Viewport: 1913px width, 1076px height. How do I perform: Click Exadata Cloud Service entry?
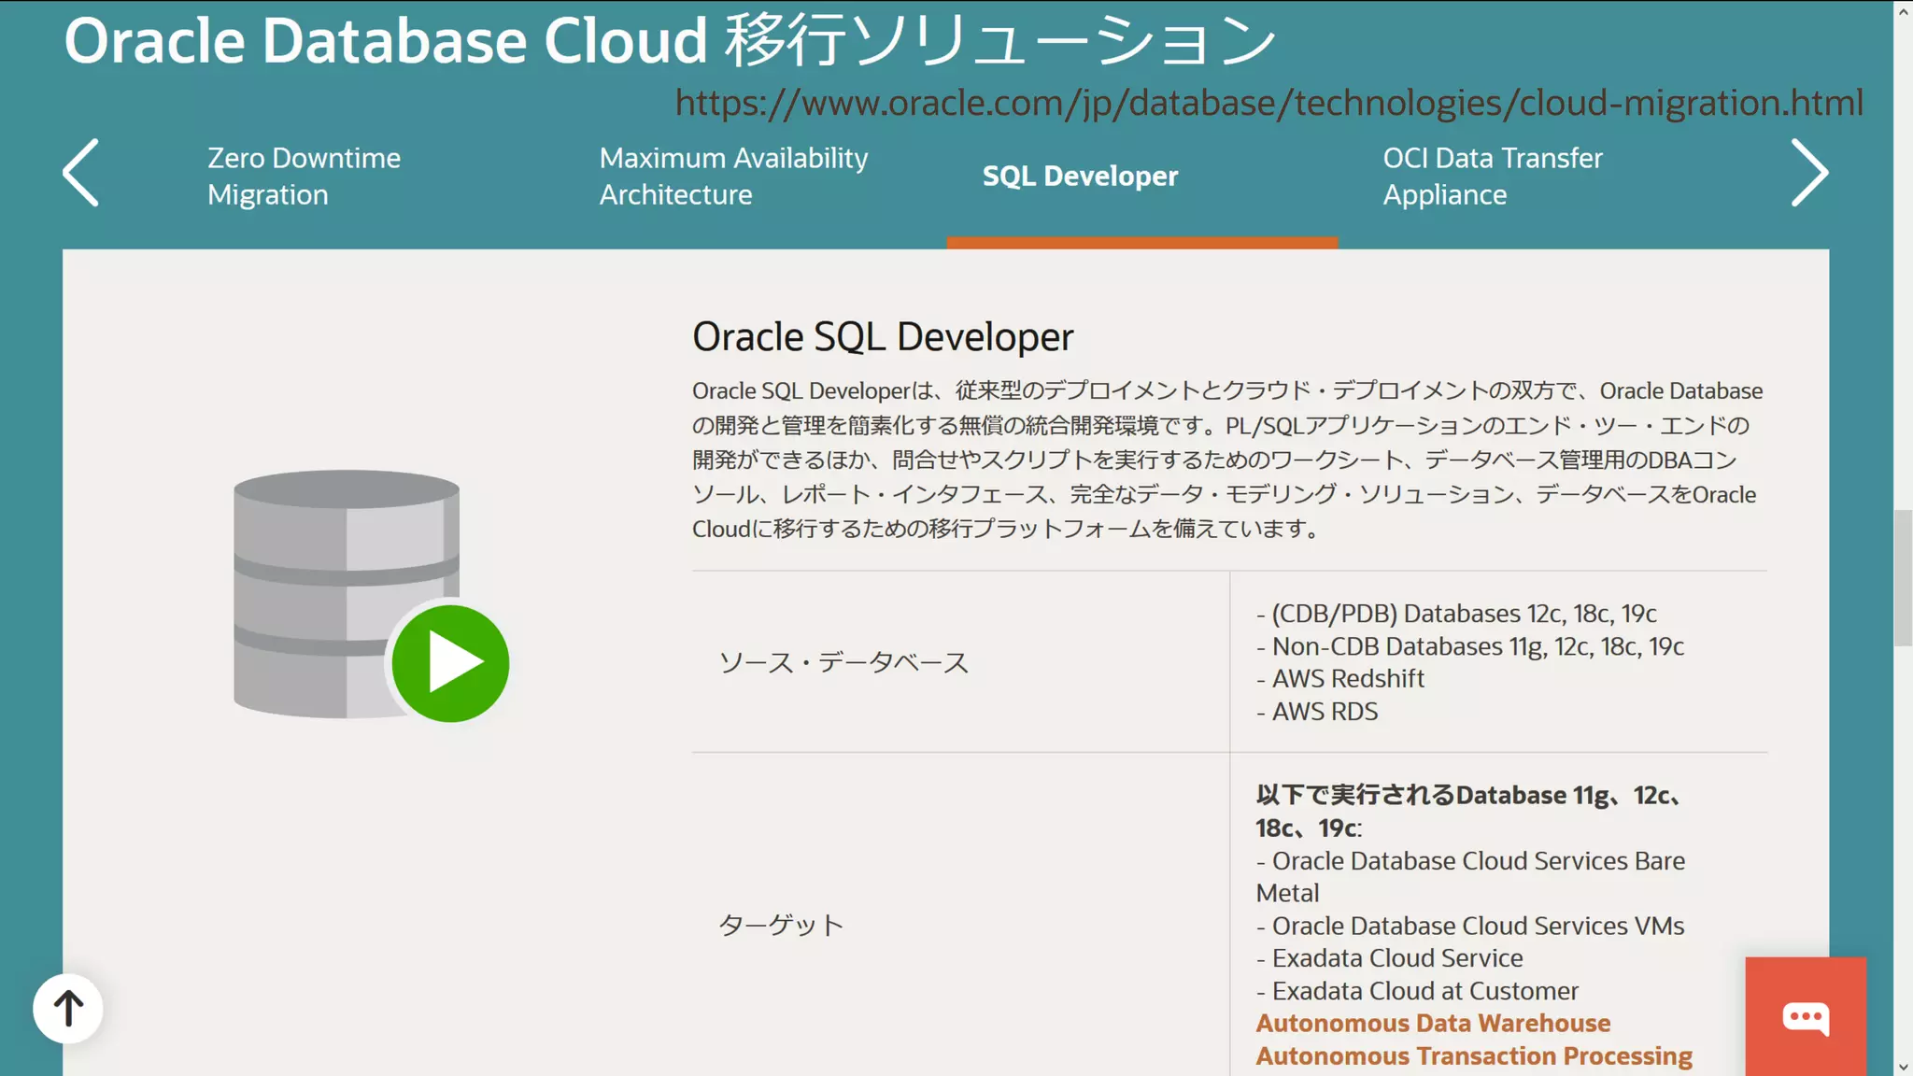pos(1390,957)
